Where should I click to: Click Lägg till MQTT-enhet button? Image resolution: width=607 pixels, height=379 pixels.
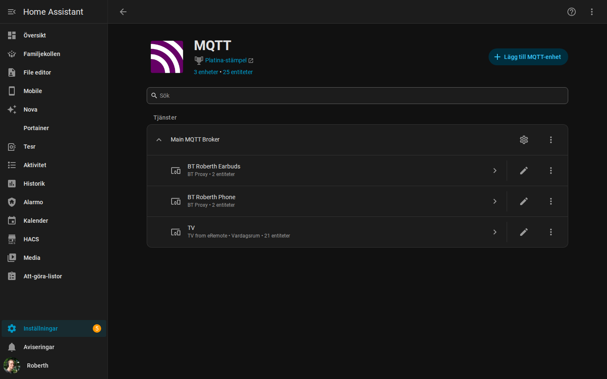(x=528, y=57)
